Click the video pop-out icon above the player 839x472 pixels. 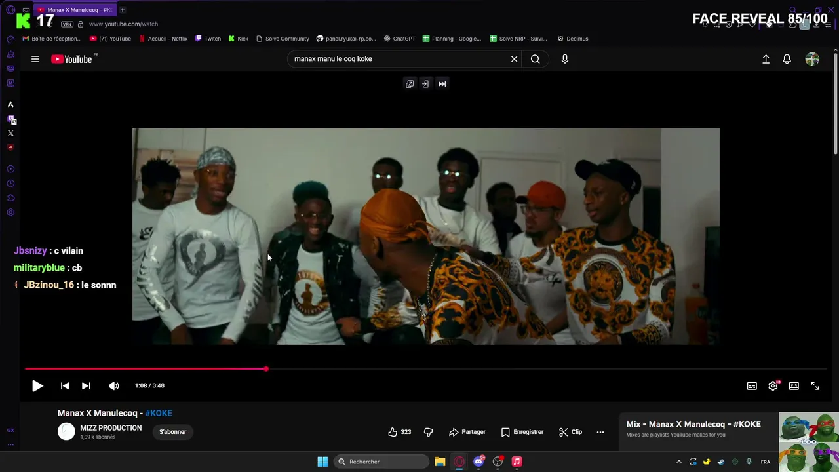(410, 84)
